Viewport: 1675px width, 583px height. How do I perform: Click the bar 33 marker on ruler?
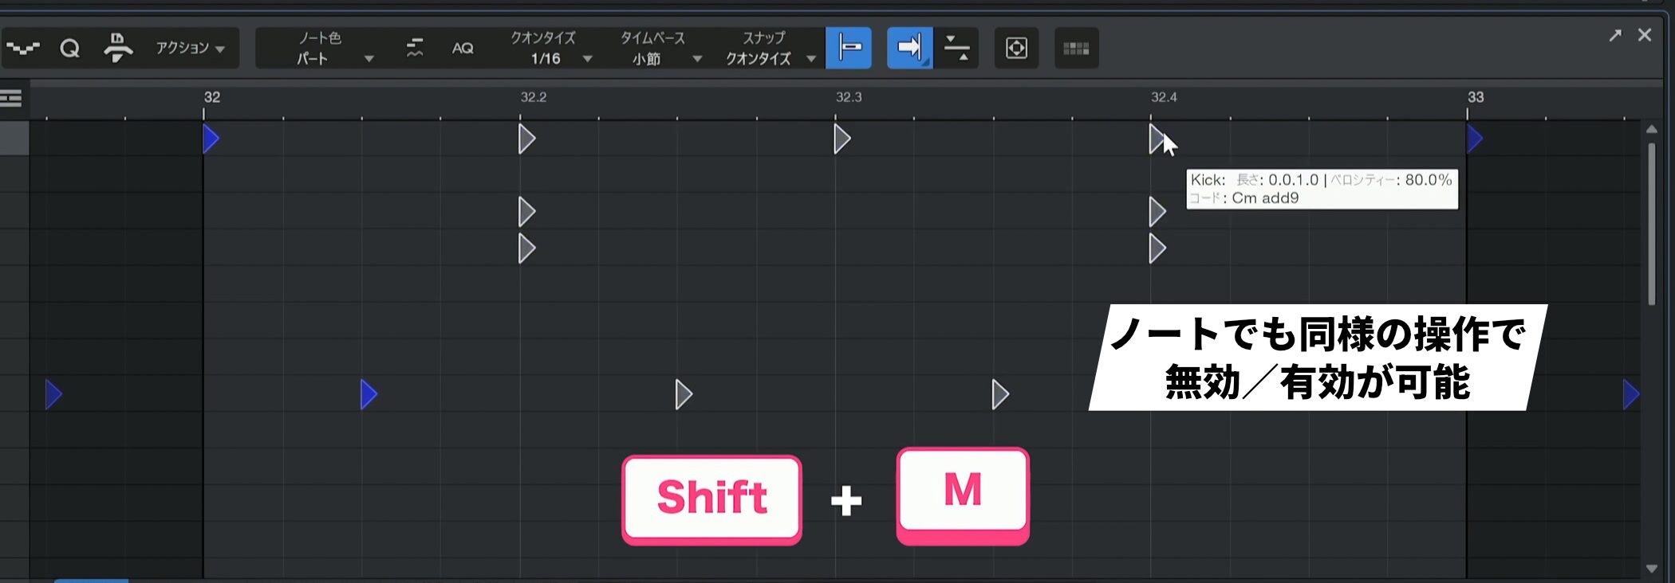coord(1475,97)
